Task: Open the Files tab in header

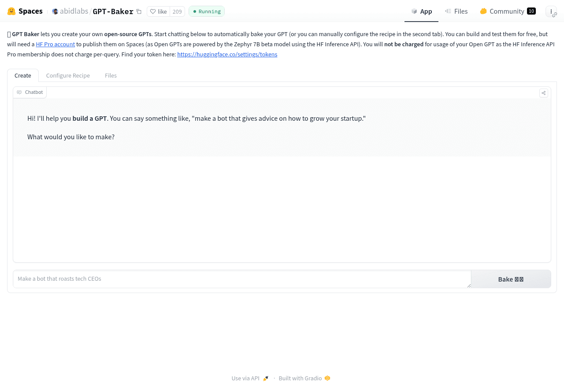Action: point(456,11)
